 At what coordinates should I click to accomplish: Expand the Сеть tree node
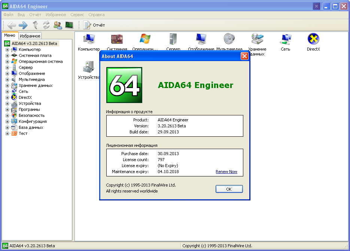tap(7, 92)
